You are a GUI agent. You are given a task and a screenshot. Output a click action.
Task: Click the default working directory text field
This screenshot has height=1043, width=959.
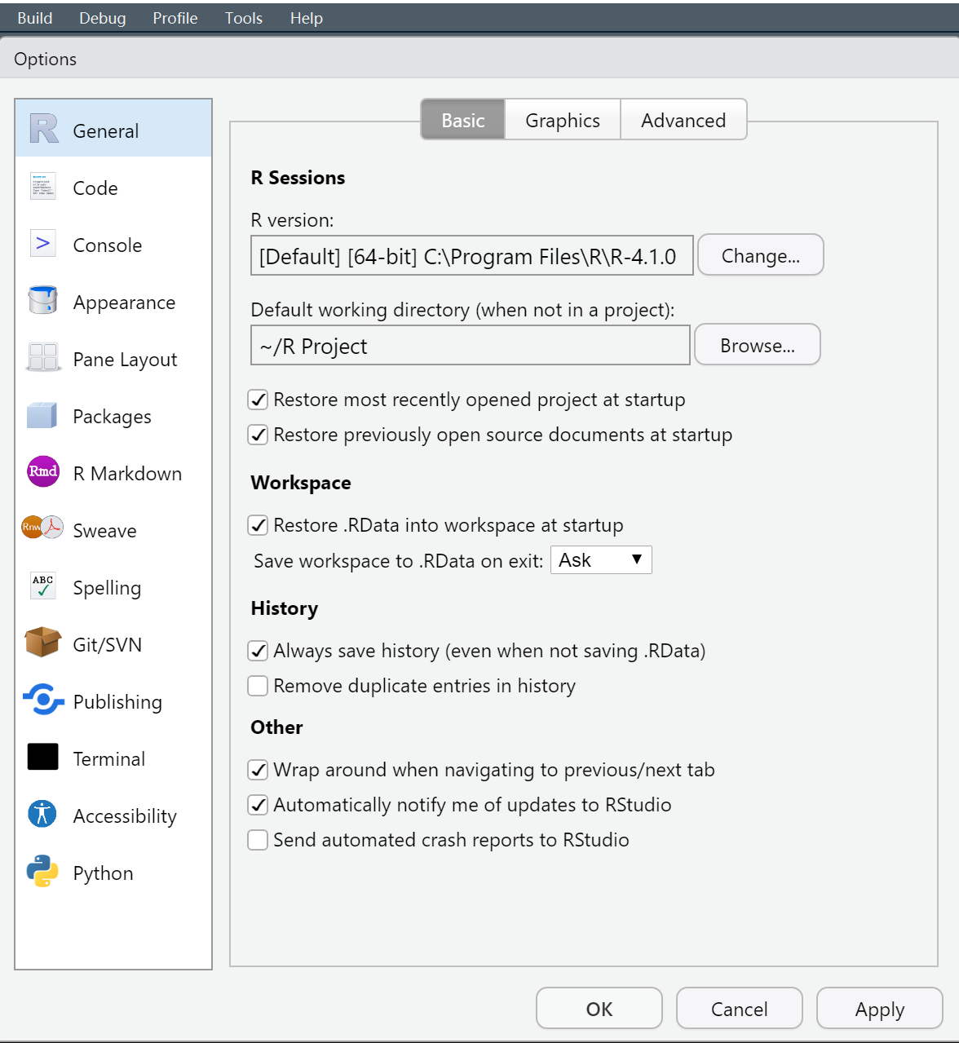pyautogui.click(x=471, y=346)
